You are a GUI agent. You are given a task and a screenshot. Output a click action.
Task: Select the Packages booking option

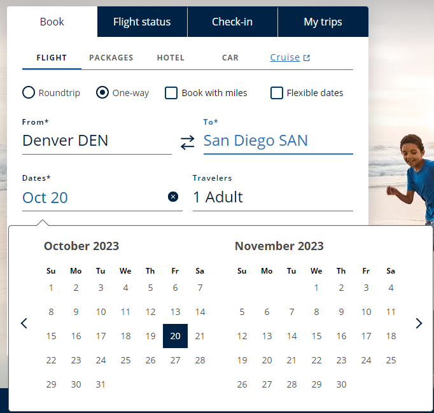coord(111,57)
